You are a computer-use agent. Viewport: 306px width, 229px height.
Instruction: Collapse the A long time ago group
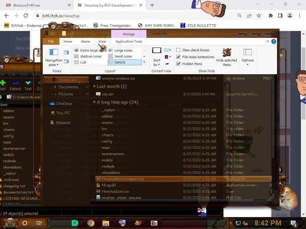(94, 102)
